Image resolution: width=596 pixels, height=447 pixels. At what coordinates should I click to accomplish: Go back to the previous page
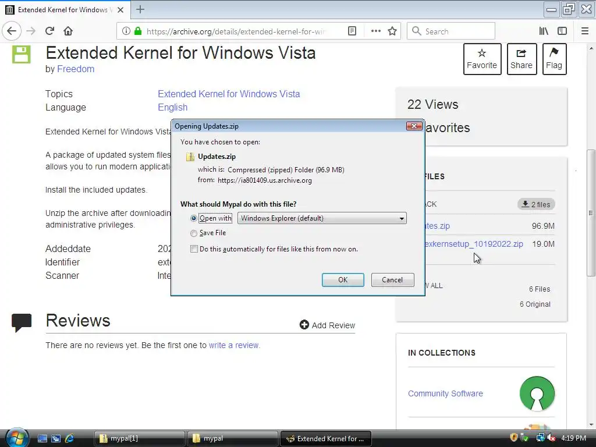point(12,31)
